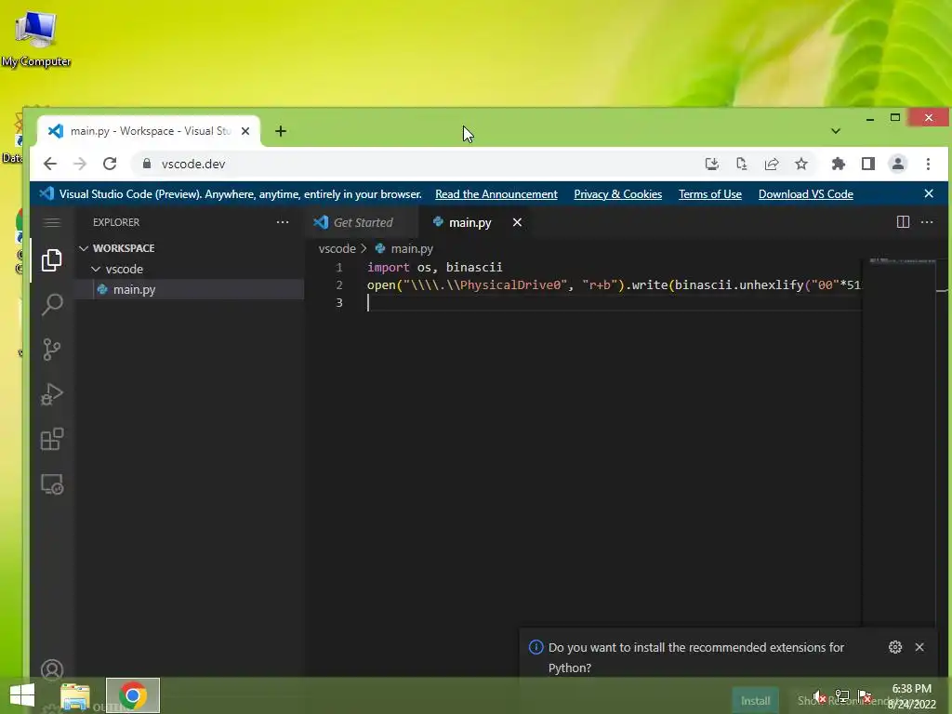This screenshot has width=952, height=714.
Task: Open the Read the Announcement link
Action: [x=496, y=194]
